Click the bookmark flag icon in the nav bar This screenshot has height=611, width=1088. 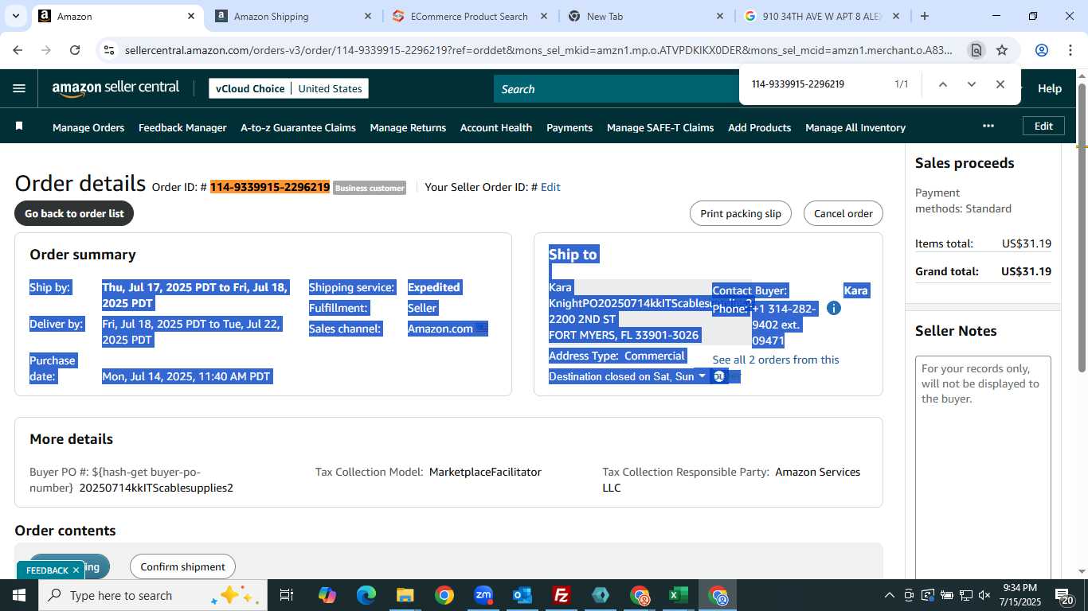[x=19, y=126]
